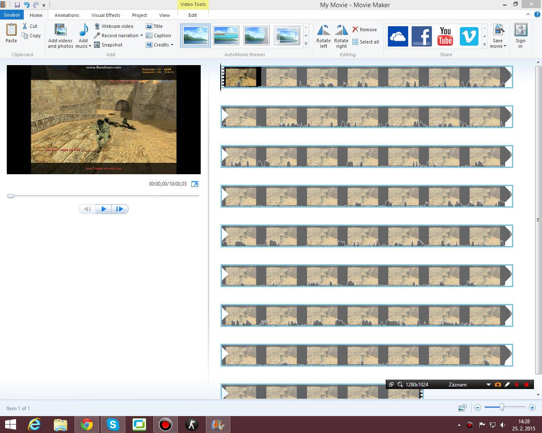The width and height of the screenshot is (542, 433).
Task: Apply the fourth AutoMovie theme thumbnail
Action: pyautogui.click(x=287, y=35)
